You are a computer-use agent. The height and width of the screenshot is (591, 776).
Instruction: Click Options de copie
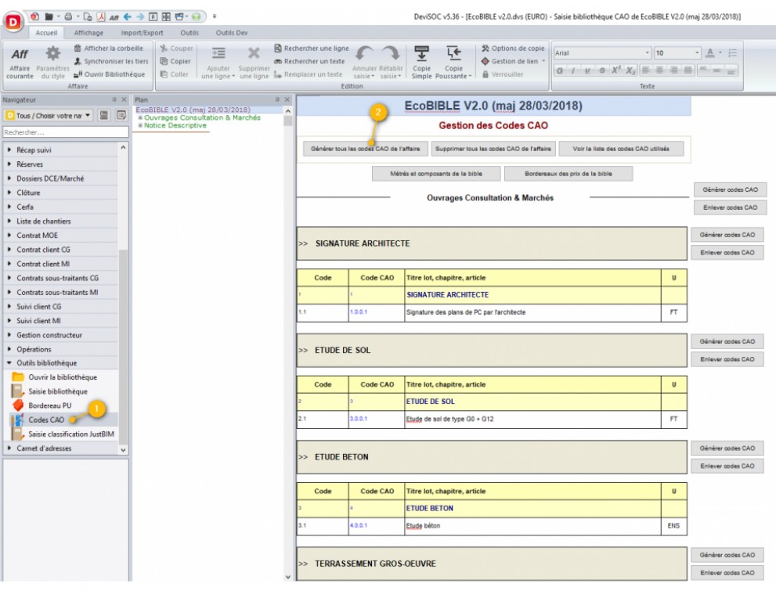(513, 48)
